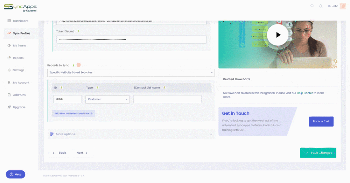
Task: Click the Upgrade rocket icon
Action: tap(9, 107)
